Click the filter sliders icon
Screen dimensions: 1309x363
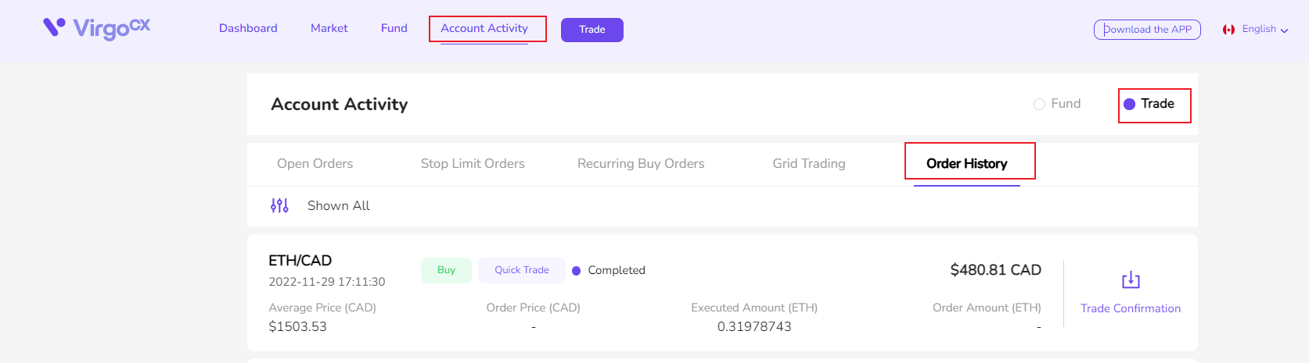[x=279, y=205]
